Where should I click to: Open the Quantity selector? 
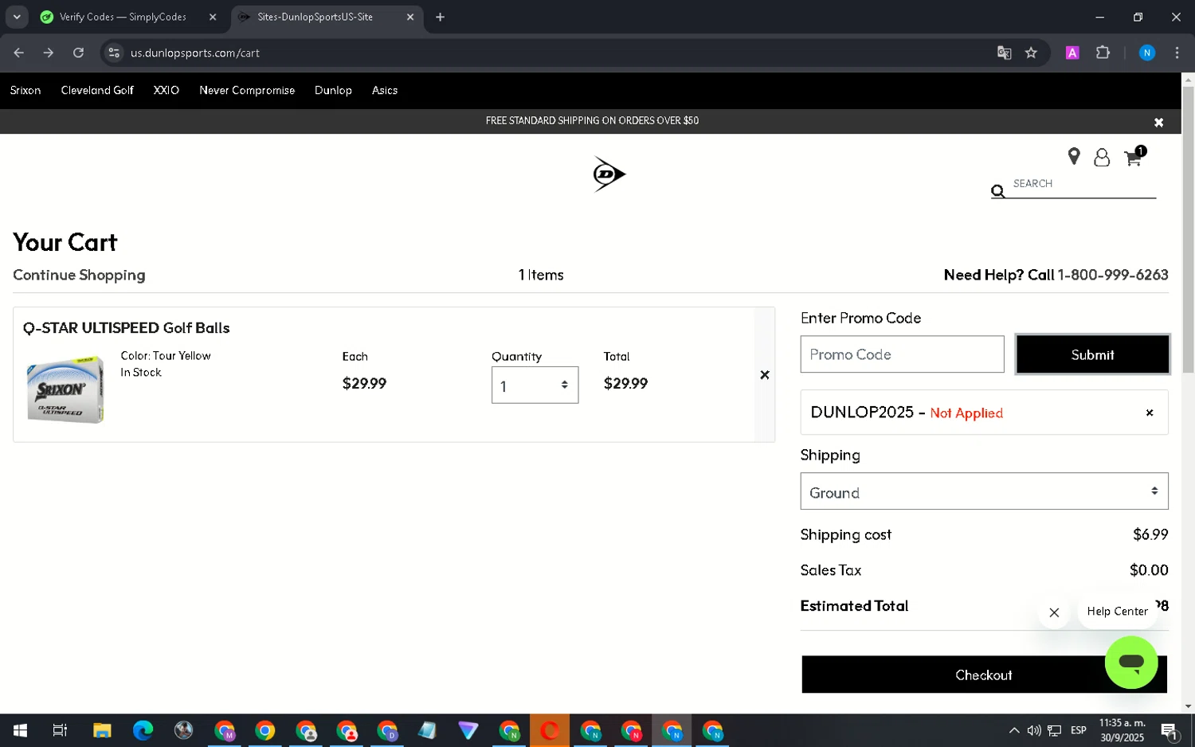click(x=535, y=385)
